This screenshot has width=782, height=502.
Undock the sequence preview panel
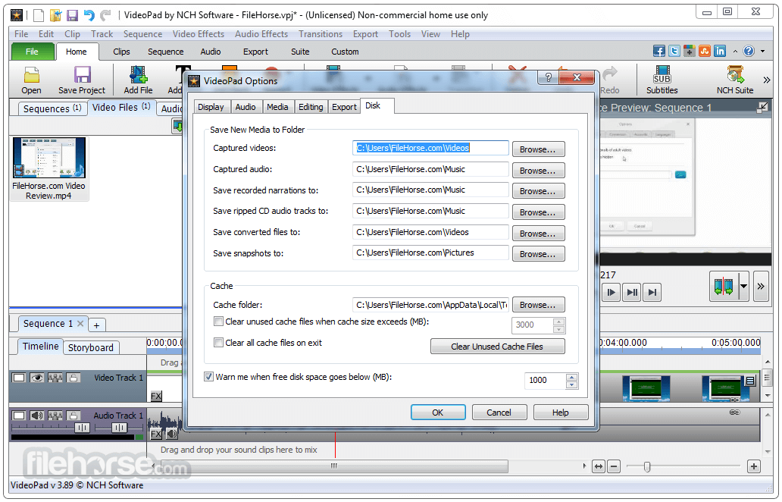point(762,107)
